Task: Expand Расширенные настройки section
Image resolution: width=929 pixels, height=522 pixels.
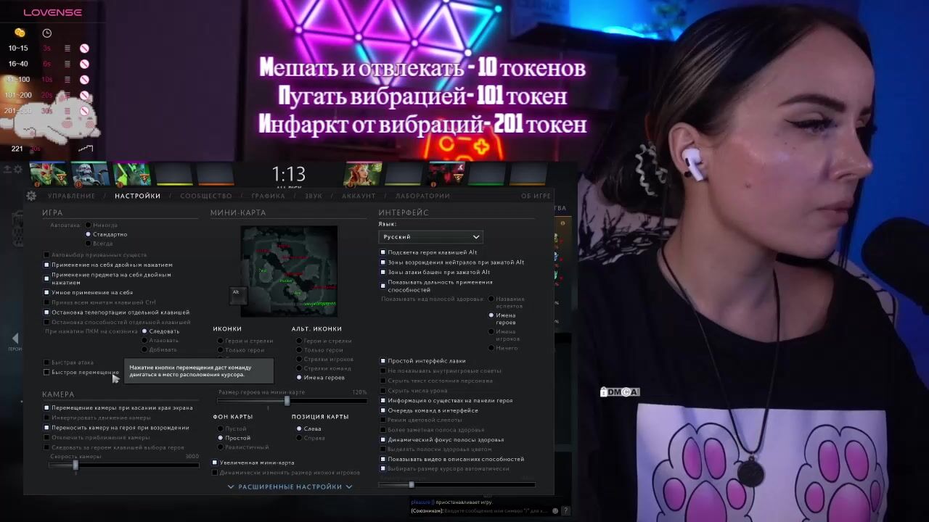Action: coord(290,487)
